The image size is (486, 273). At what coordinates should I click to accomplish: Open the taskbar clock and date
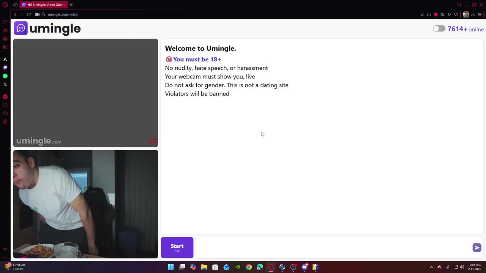tap(475, 267)
